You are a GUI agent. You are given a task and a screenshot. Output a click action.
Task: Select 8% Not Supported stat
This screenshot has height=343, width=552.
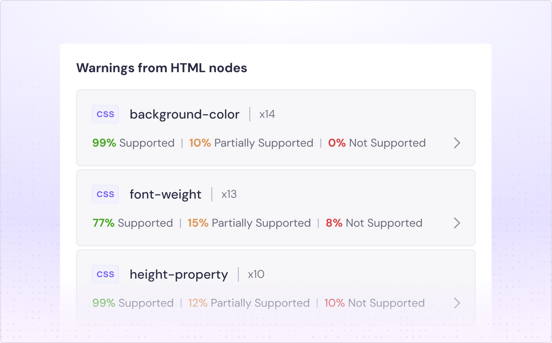point(374,223)
